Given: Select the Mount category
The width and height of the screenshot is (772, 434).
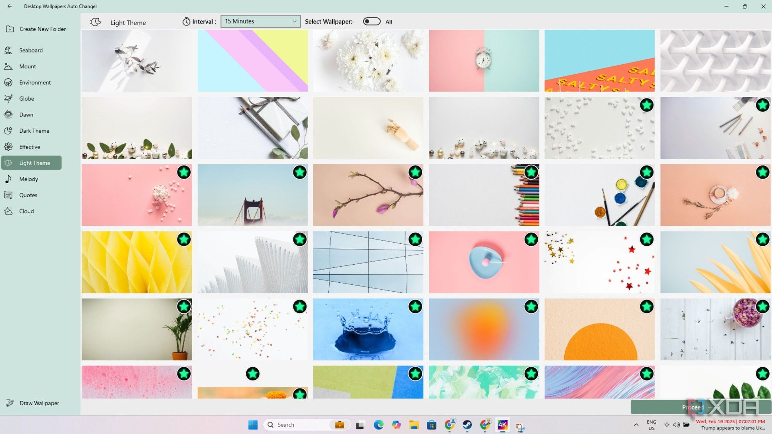Looking at the screenshot, I should [27, 66].
